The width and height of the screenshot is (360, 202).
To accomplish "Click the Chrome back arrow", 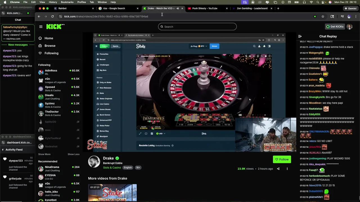I will (x=39, y=17).
